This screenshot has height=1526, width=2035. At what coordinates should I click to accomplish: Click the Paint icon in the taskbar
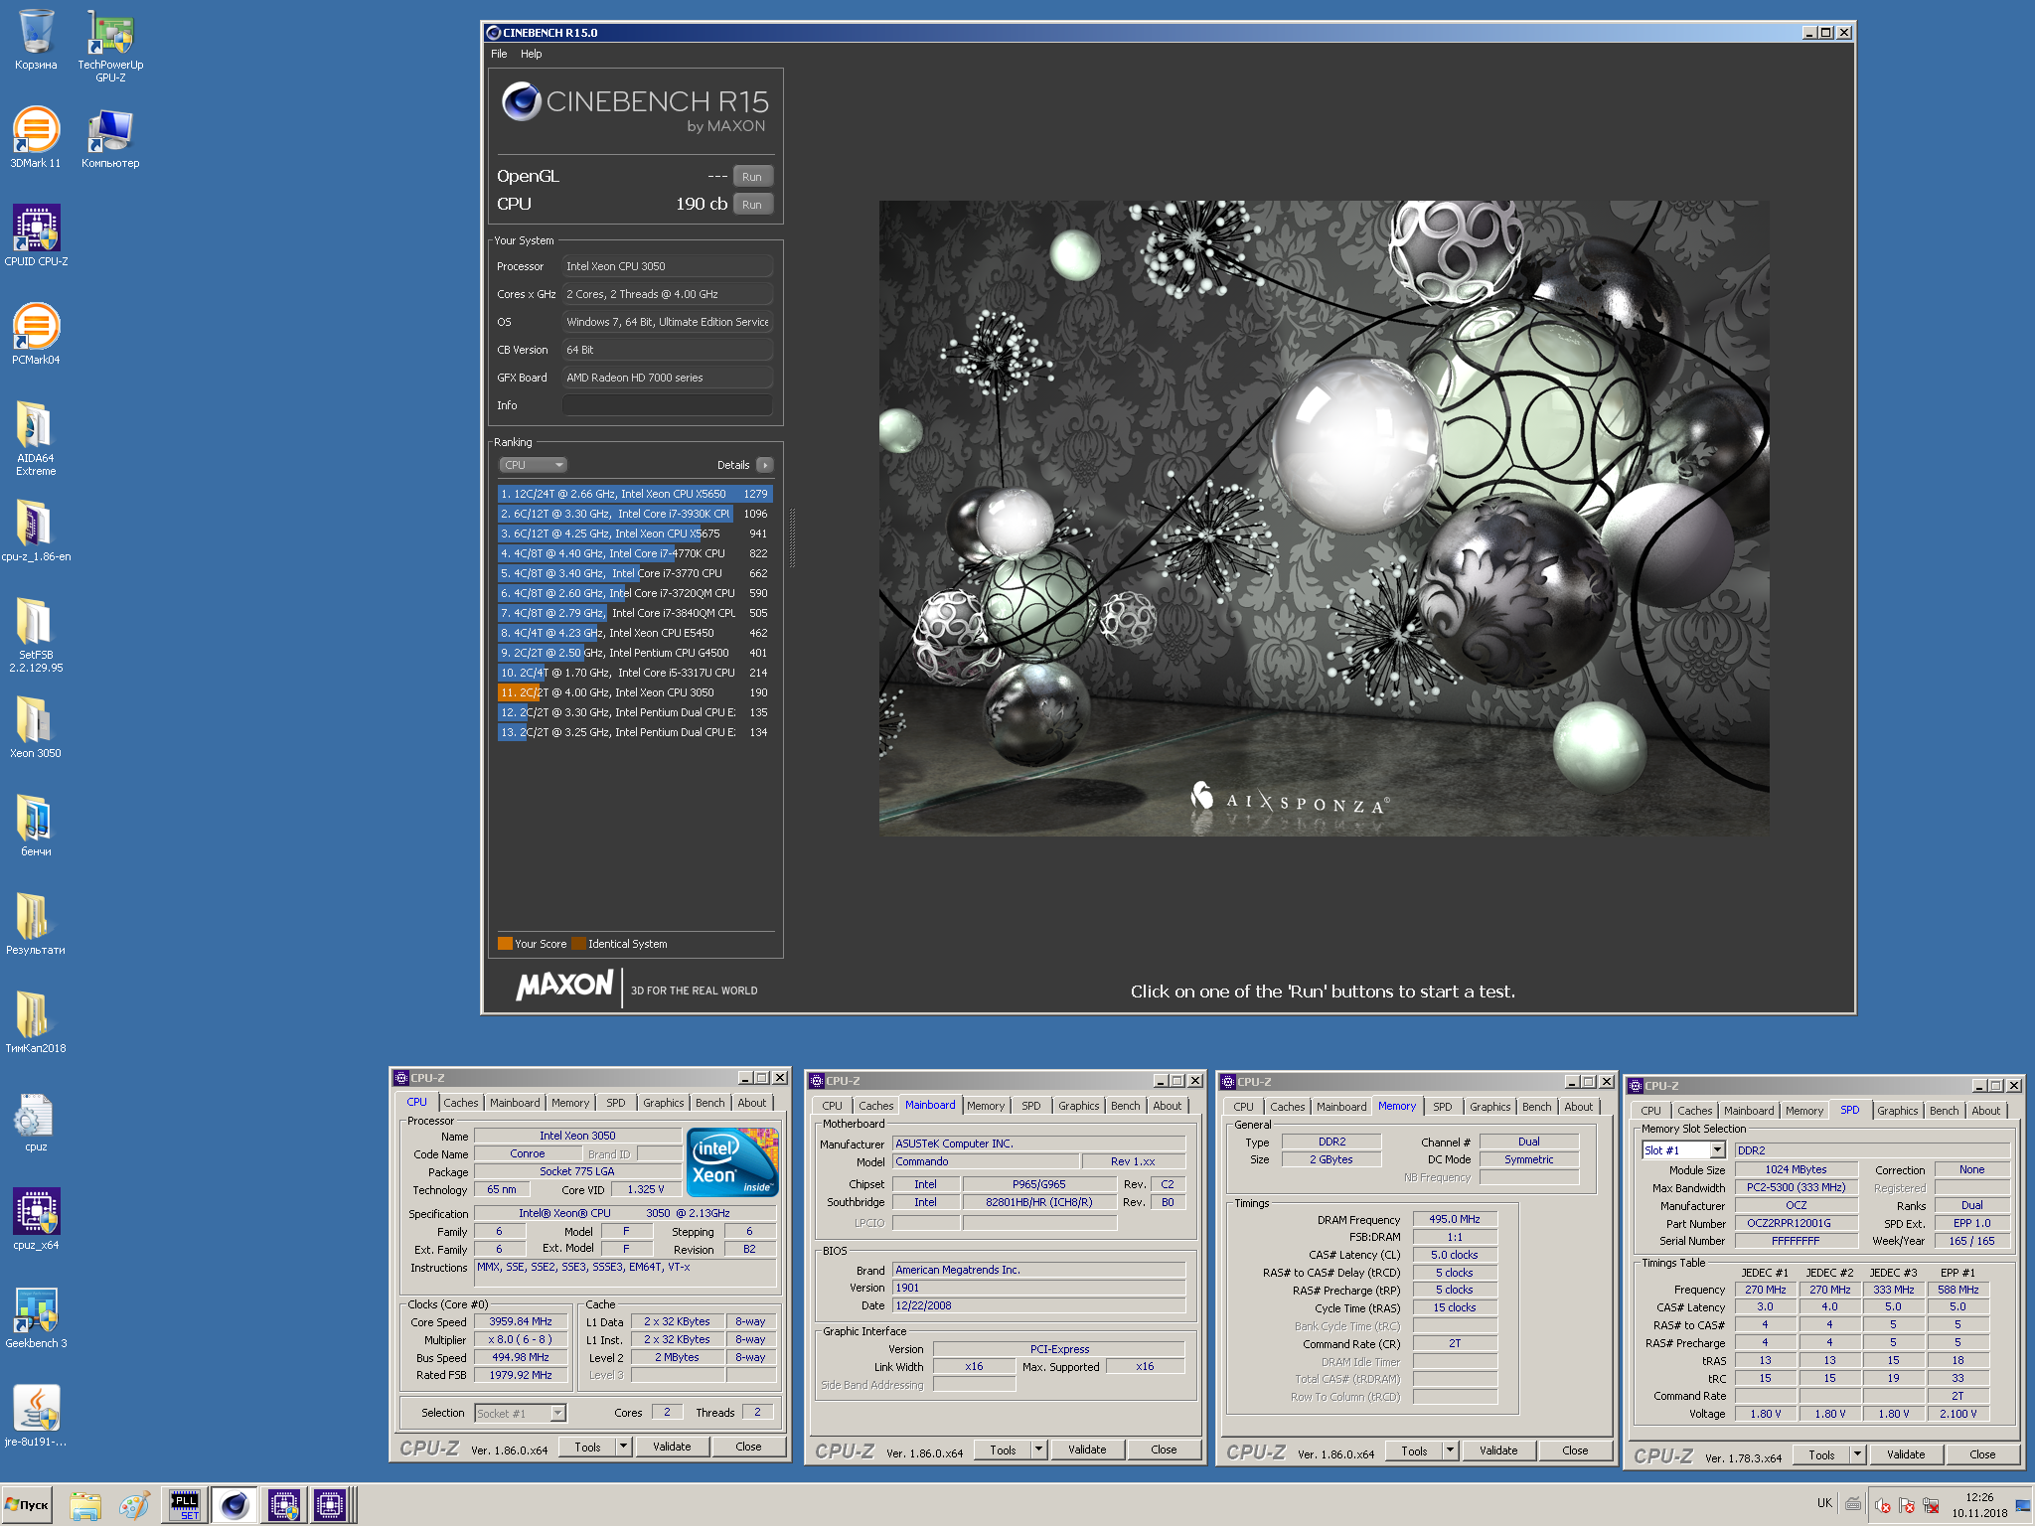134,1505
